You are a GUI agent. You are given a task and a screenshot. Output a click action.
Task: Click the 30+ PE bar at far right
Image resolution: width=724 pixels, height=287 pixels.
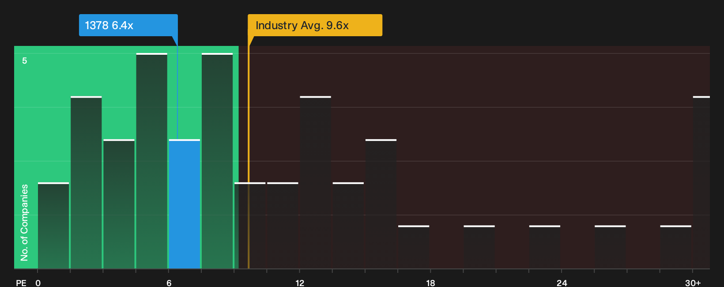pyautogui.click(x=701, y=182)
